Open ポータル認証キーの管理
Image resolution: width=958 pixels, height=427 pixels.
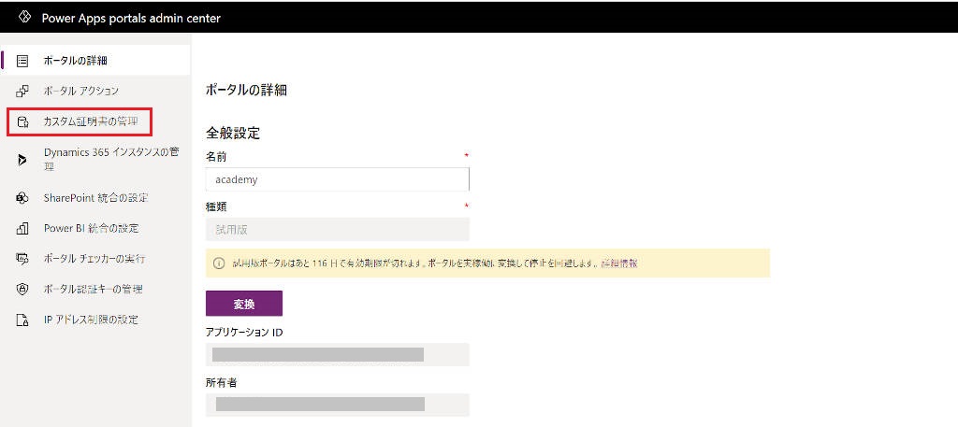coord(96,289)
